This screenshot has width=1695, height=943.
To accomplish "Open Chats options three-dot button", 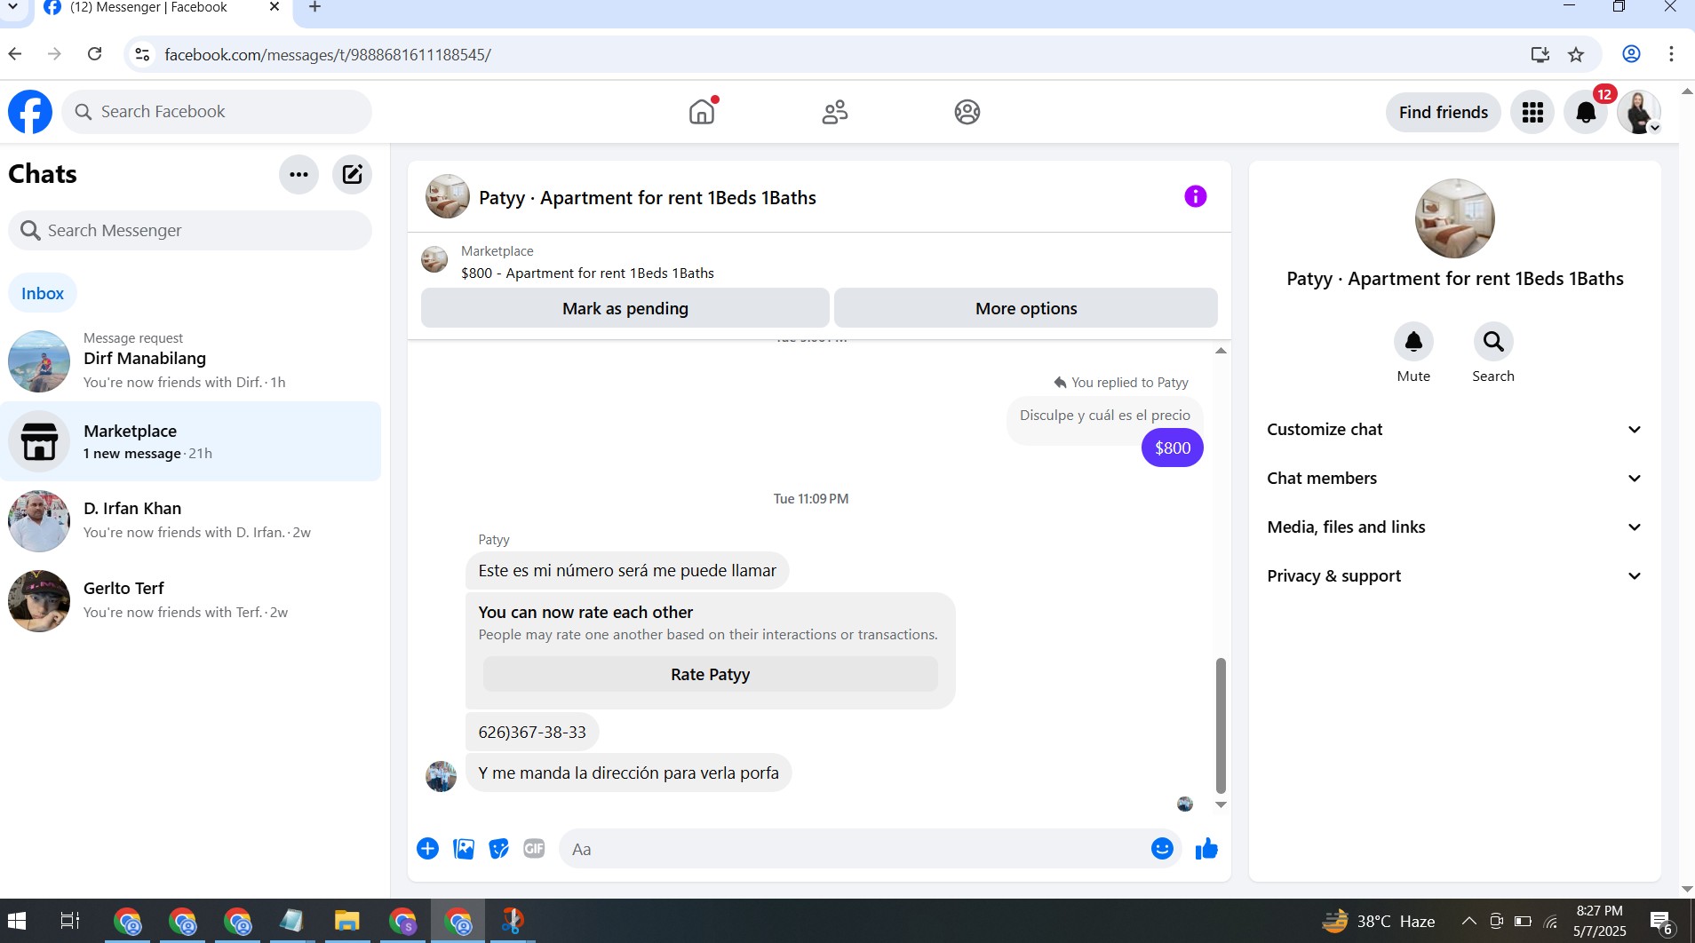I will pyautogui.click(x=298, y=174).
